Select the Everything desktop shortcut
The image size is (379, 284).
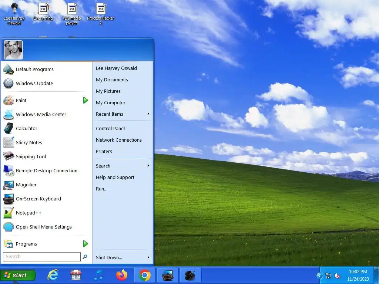pos(43,11)
